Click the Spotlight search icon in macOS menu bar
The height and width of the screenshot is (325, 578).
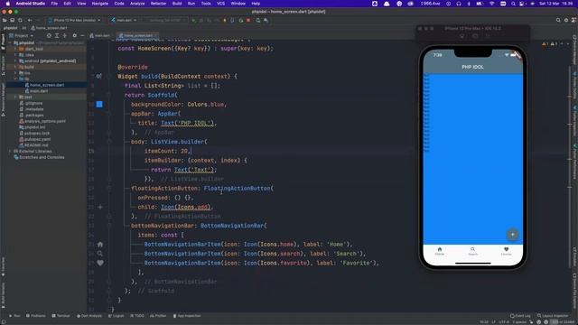click(513, 4)
